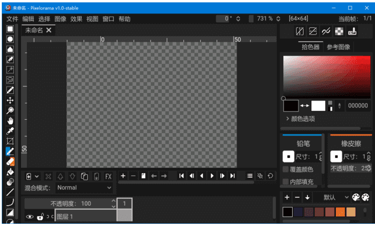Adjust zoom percentage stepper arrows
Viewport: 375px width, 225px height.
pyautogui.click(x=278, y=19)
